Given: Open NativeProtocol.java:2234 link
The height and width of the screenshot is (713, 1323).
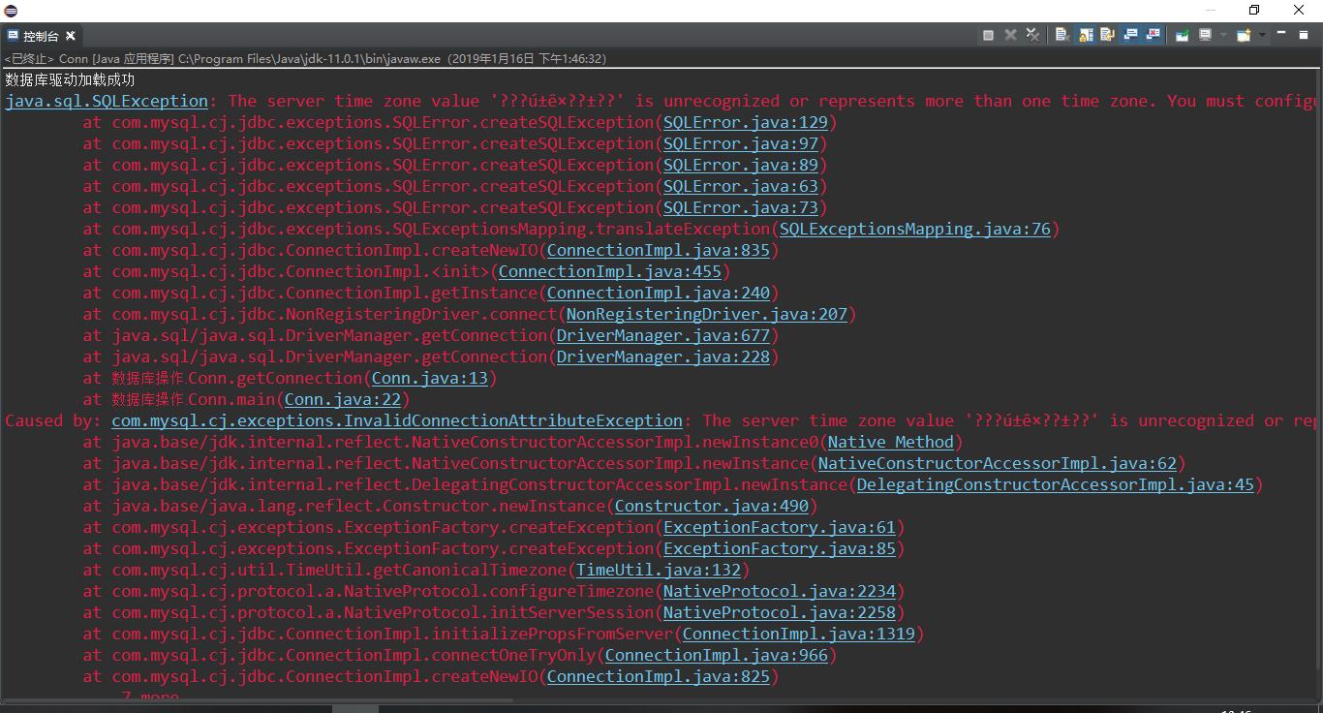Looking at the screenshot, I should [780, 591].
